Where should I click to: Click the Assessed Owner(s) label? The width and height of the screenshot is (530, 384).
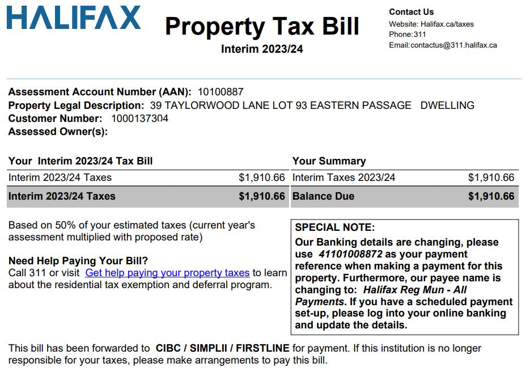(x=58, y=132)
